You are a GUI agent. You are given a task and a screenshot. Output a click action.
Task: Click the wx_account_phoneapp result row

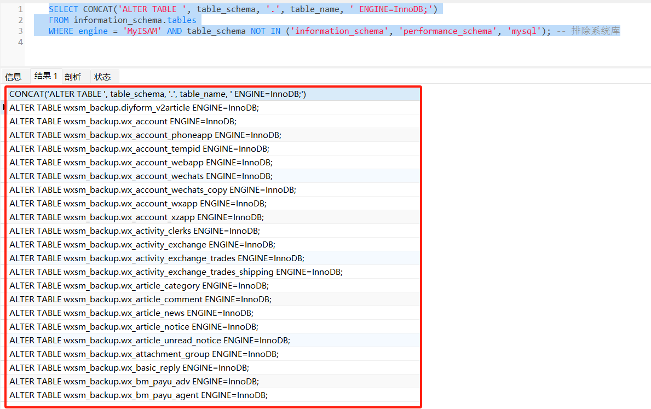tap(214, 135)
